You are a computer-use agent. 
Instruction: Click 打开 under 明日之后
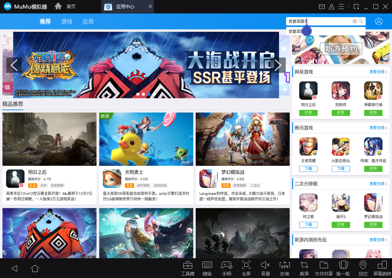tap(308, 113)
